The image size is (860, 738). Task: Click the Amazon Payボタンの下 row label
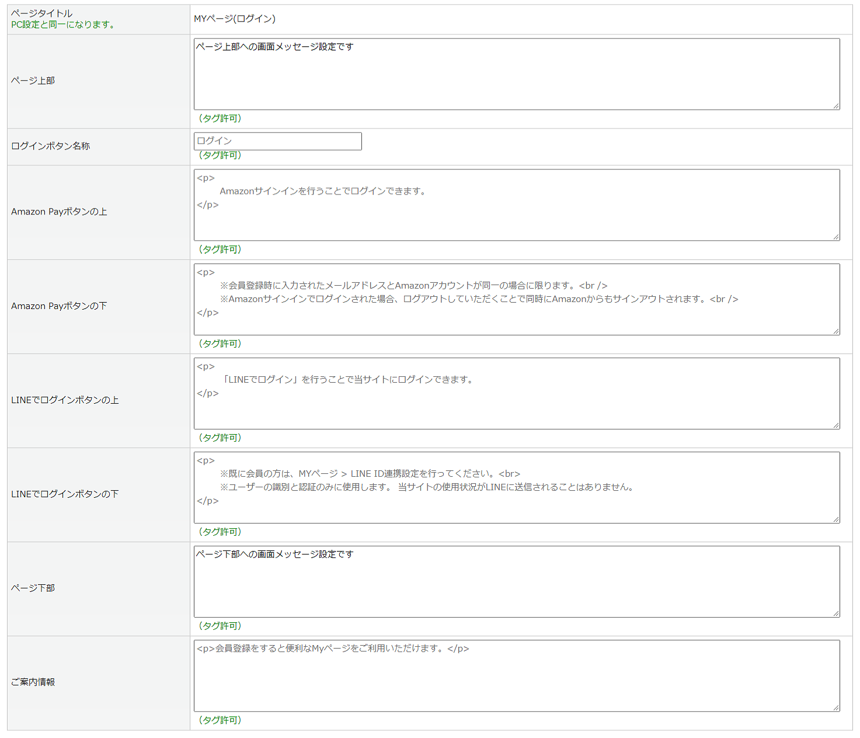[x=59, y=306]
